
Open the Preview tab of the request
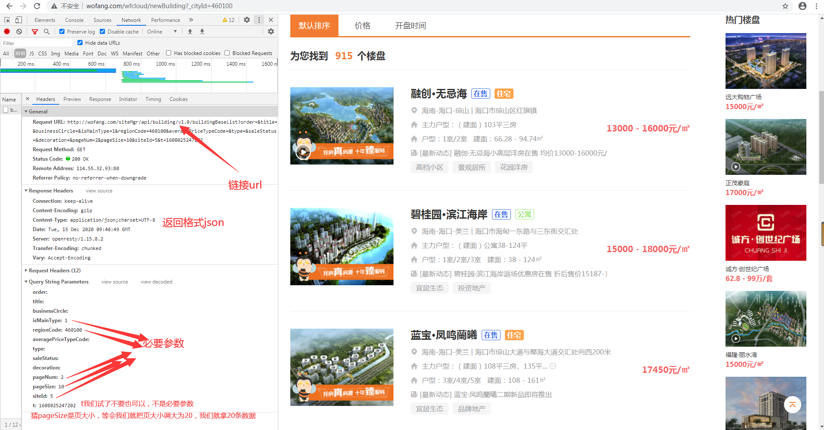coord(72,99)
